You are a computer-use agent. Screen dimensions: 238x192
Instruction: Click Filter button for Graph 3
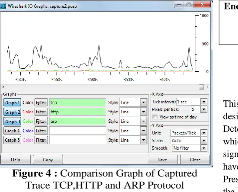pyautogui.click(x=41, y=122)
